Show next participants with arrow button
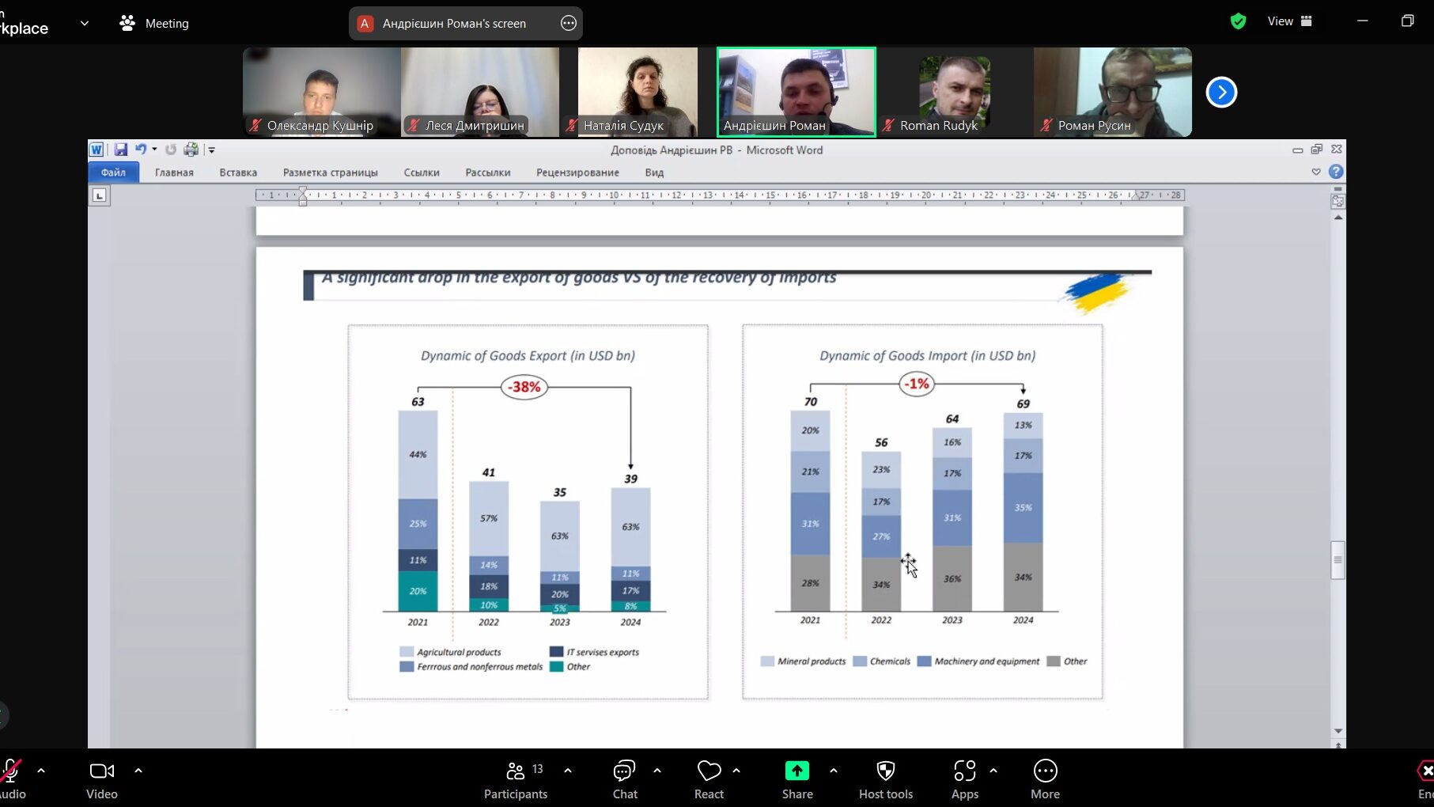The height and width of the screenshot is (807, 1434). pyautogui.click(x=1221, y=93)
